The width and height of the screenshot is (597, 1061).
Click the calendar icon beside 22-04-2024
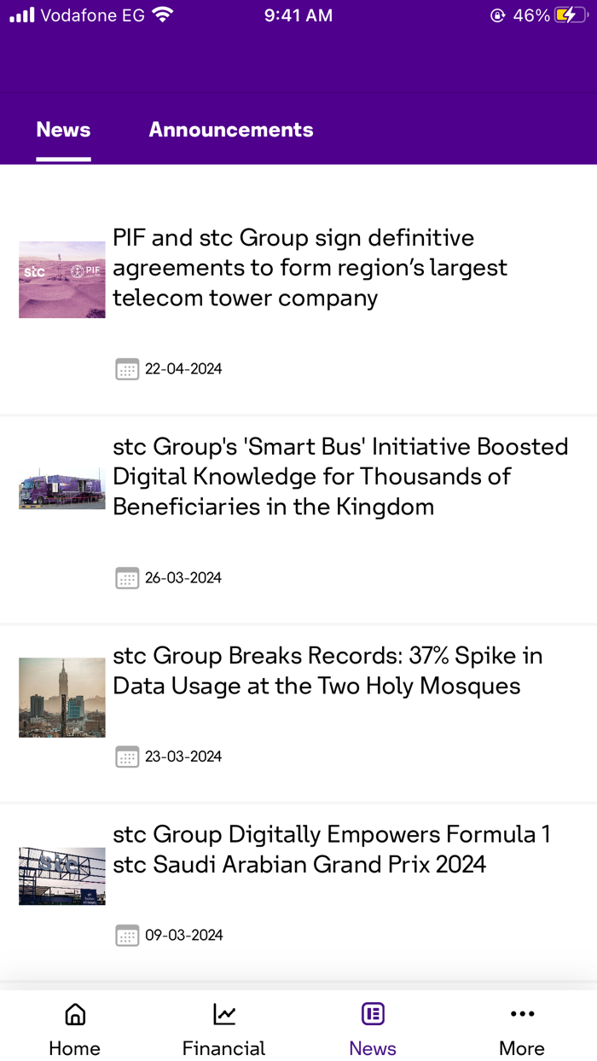pyautogui.click(x=127, y=369)
